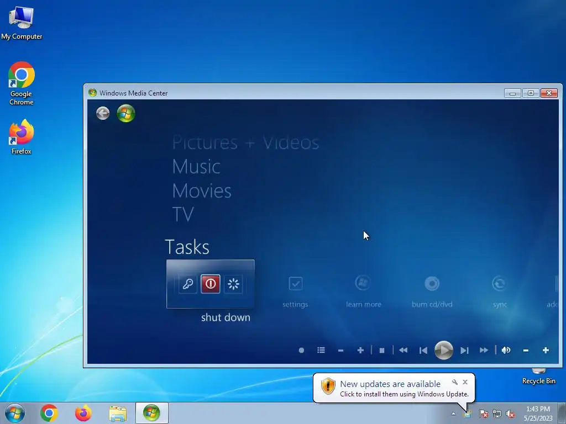The height and width of the screenshot is (424, 566).
Task: Open My Computer desktop icon
Action: 22,23
